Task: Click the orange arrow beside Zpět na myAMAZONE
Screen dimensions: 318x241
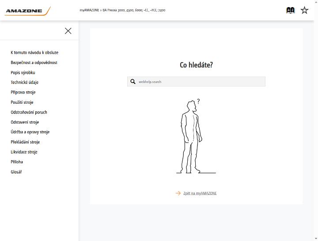Action: (178, 193)
